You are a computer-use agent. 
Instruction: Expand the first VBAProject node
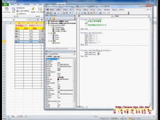(x=47, y=21)
